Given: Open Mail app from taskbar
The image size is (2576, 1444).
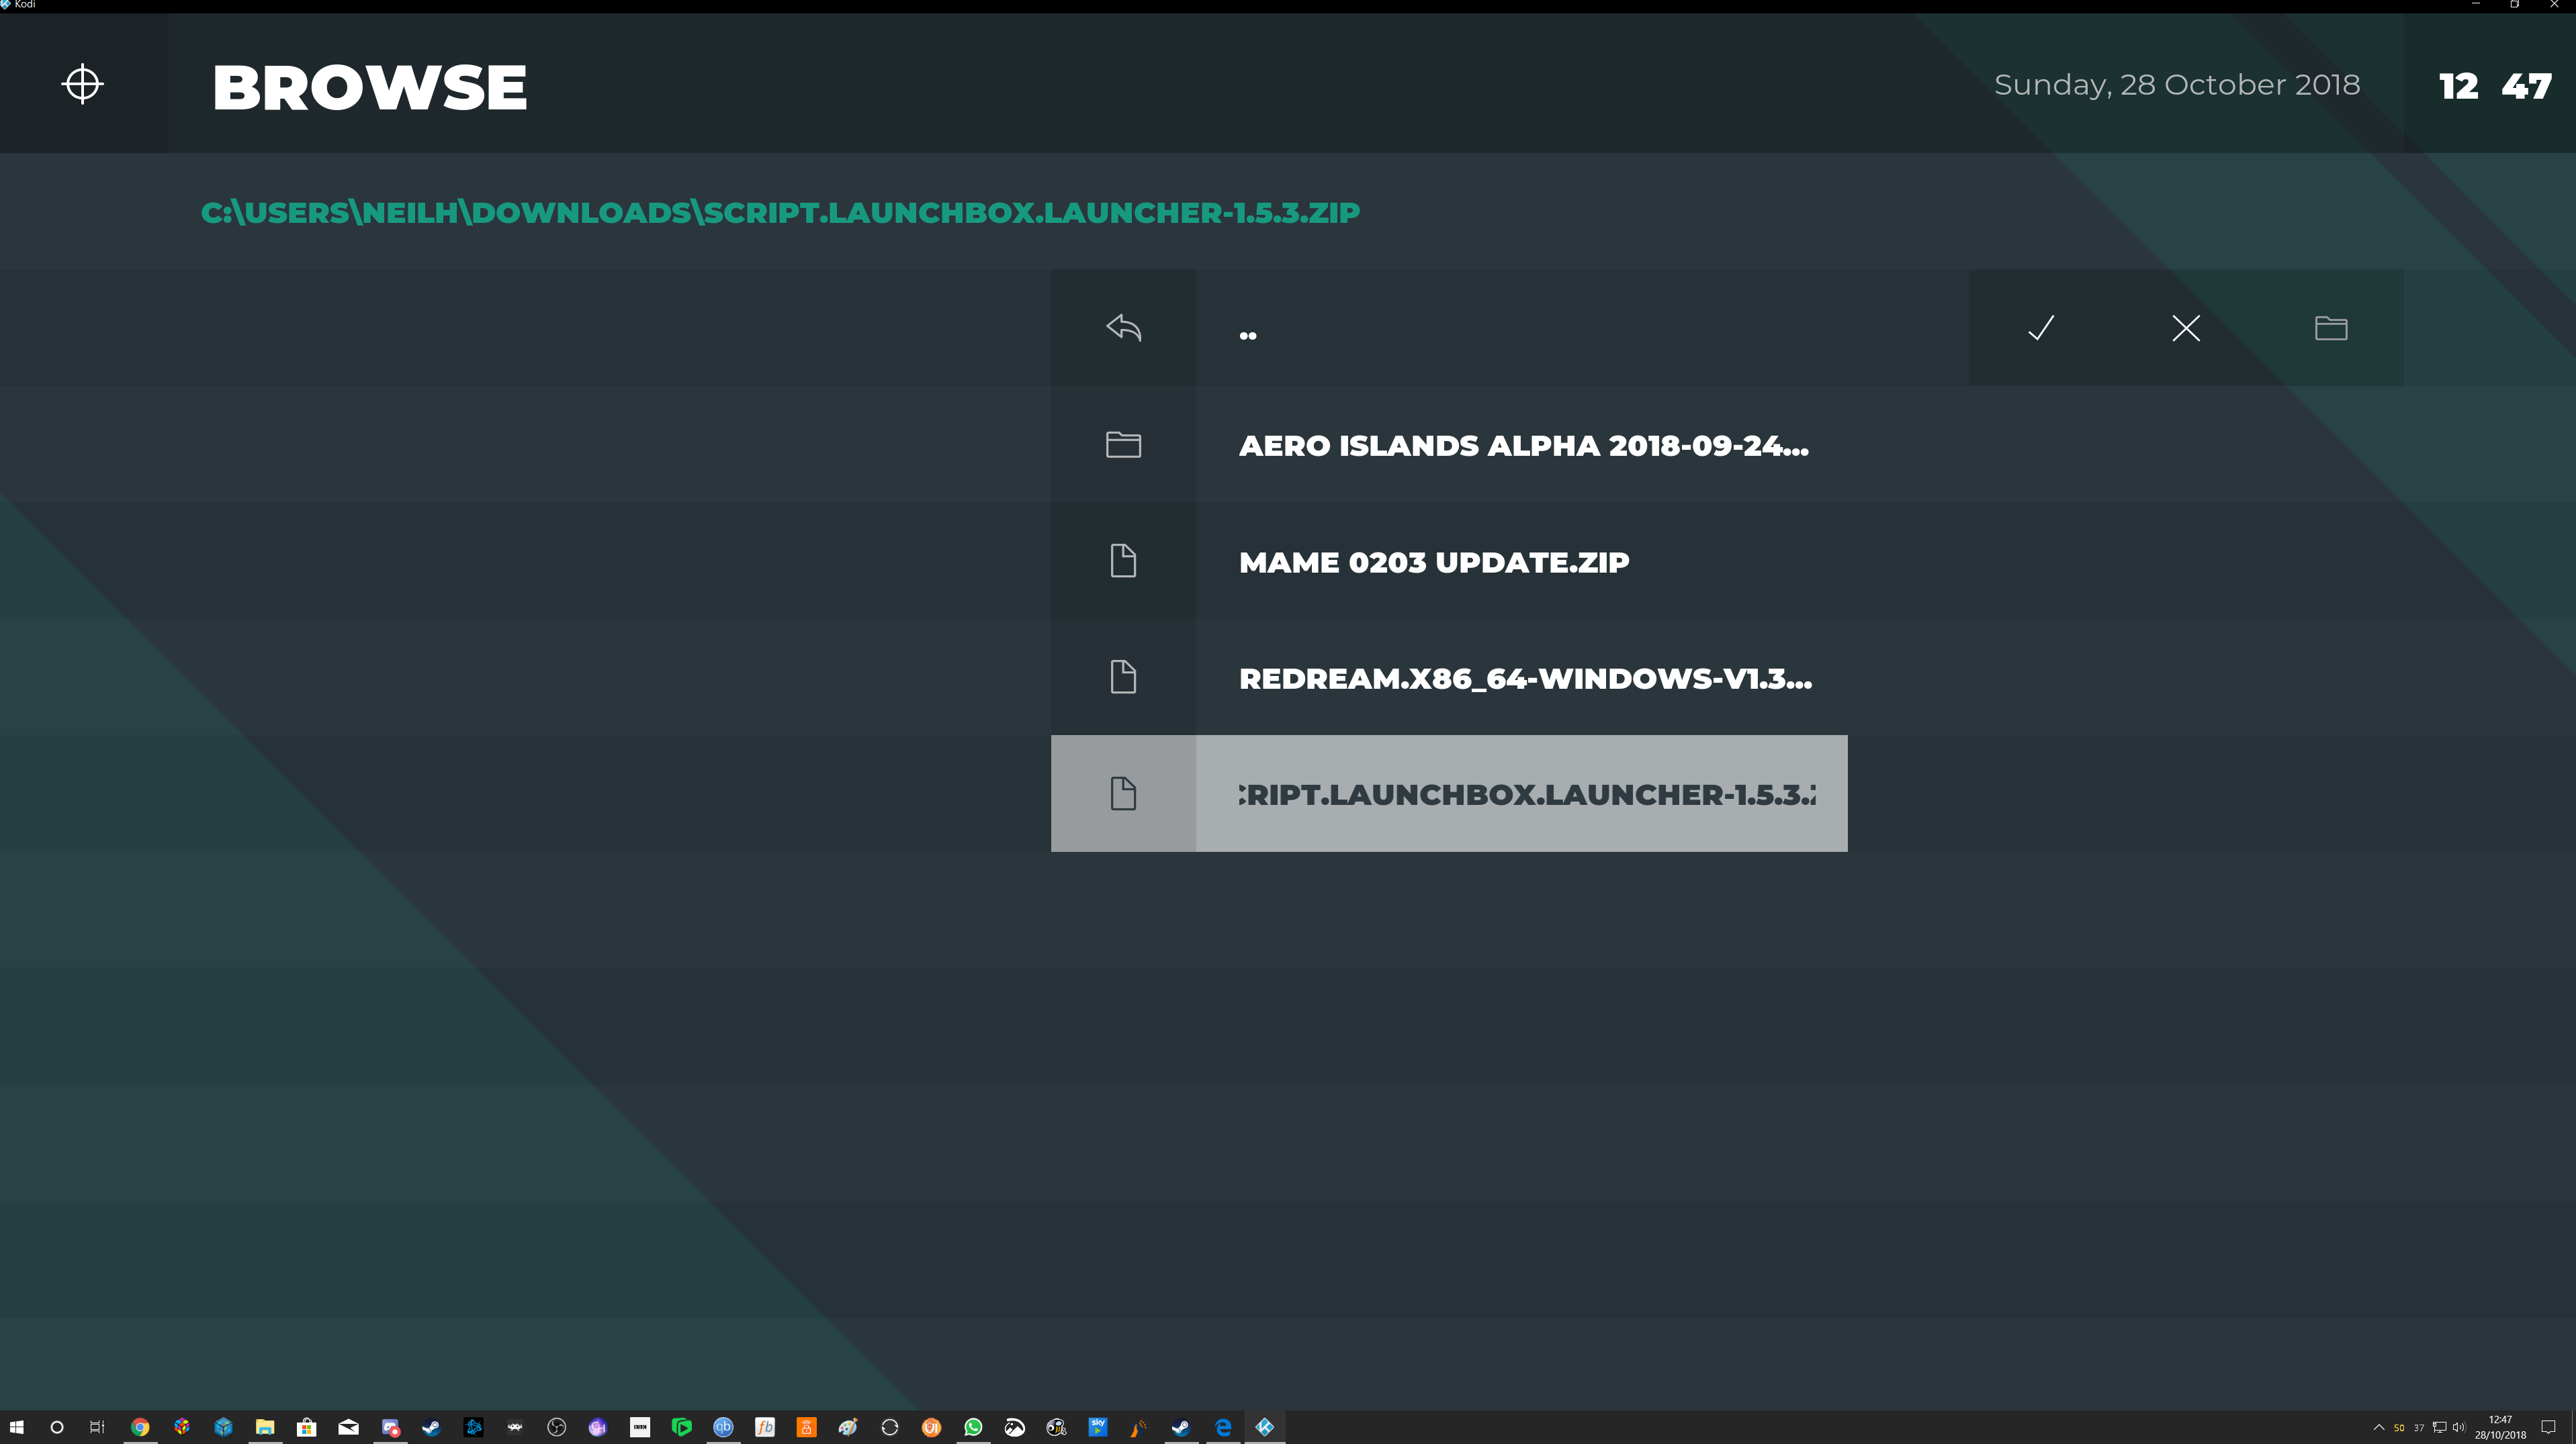Looking at the screenshot, I should [x=348, y=1427].
